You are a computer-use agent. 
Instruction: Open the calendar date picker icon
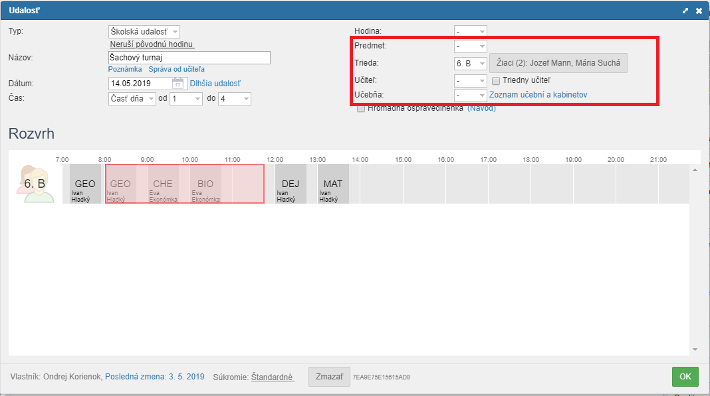pyautogui.click(x=177, y=84)
